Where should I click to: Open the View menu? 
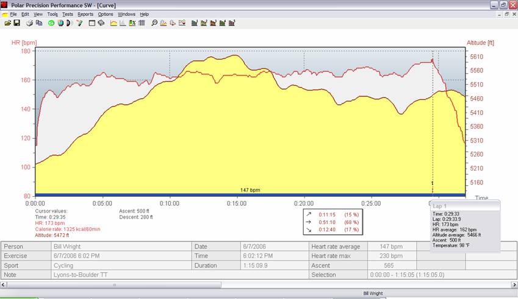pyautogui.click(x=38, y=15)
